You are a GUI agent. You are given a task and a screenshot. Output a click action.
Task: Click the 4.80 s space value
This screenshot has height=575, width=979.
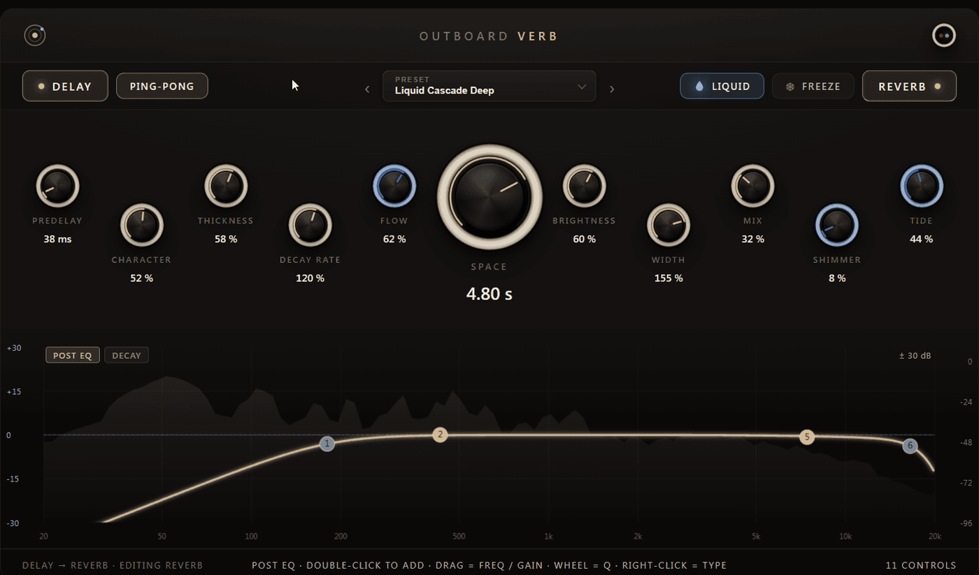[x=489, y=294]
